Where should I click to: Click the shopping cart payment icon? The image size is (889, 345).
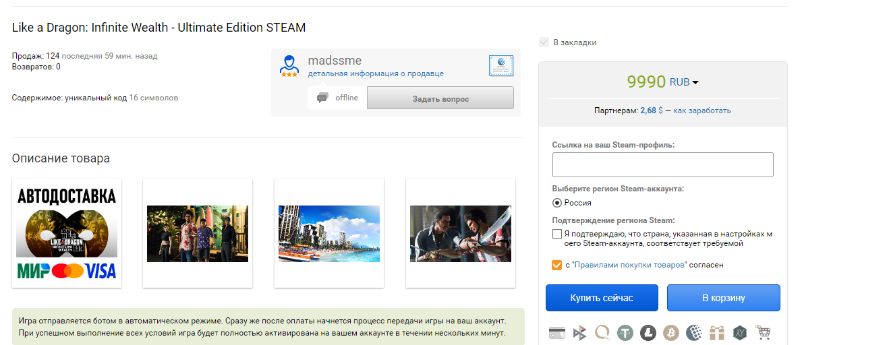[763, 333]
